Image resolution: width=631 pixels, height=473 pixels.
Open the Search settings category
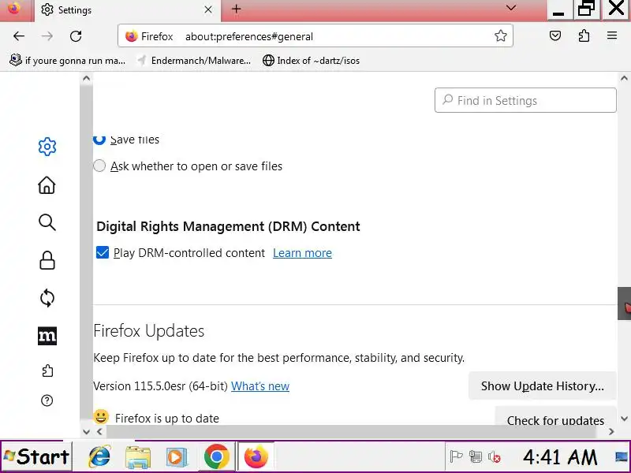pyautogui.click(x=47, y=222)
